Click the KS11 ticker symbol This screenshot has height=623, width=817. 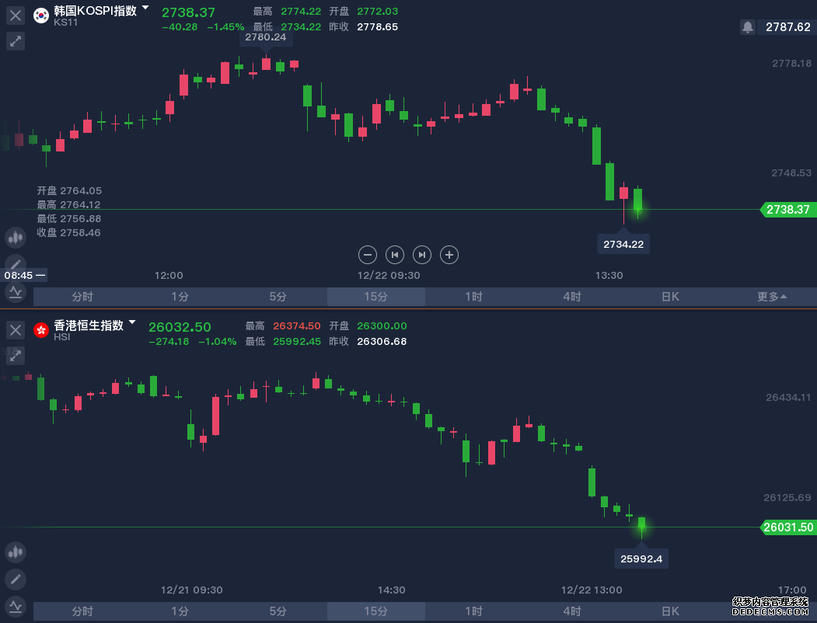pyautogui.click(x=65, y=23)
